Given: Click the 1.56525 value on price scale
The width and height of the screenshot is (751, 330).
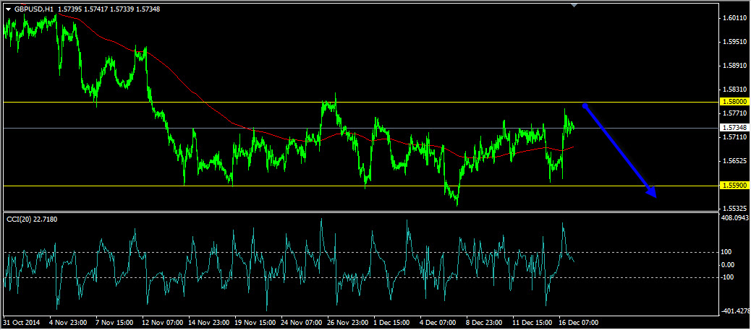Looking at the screenshot, I should click(734, 161).
